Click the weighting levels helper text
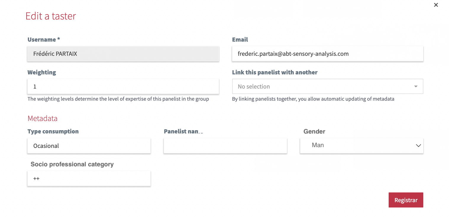The image size is (449, 219). coord(118,99)
